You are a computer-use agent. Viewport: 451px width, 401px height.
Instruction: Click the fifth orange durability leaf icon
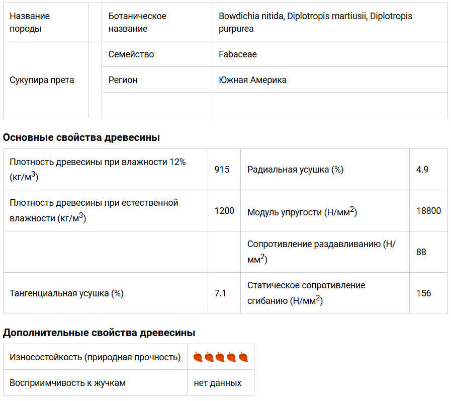[243, 357]
